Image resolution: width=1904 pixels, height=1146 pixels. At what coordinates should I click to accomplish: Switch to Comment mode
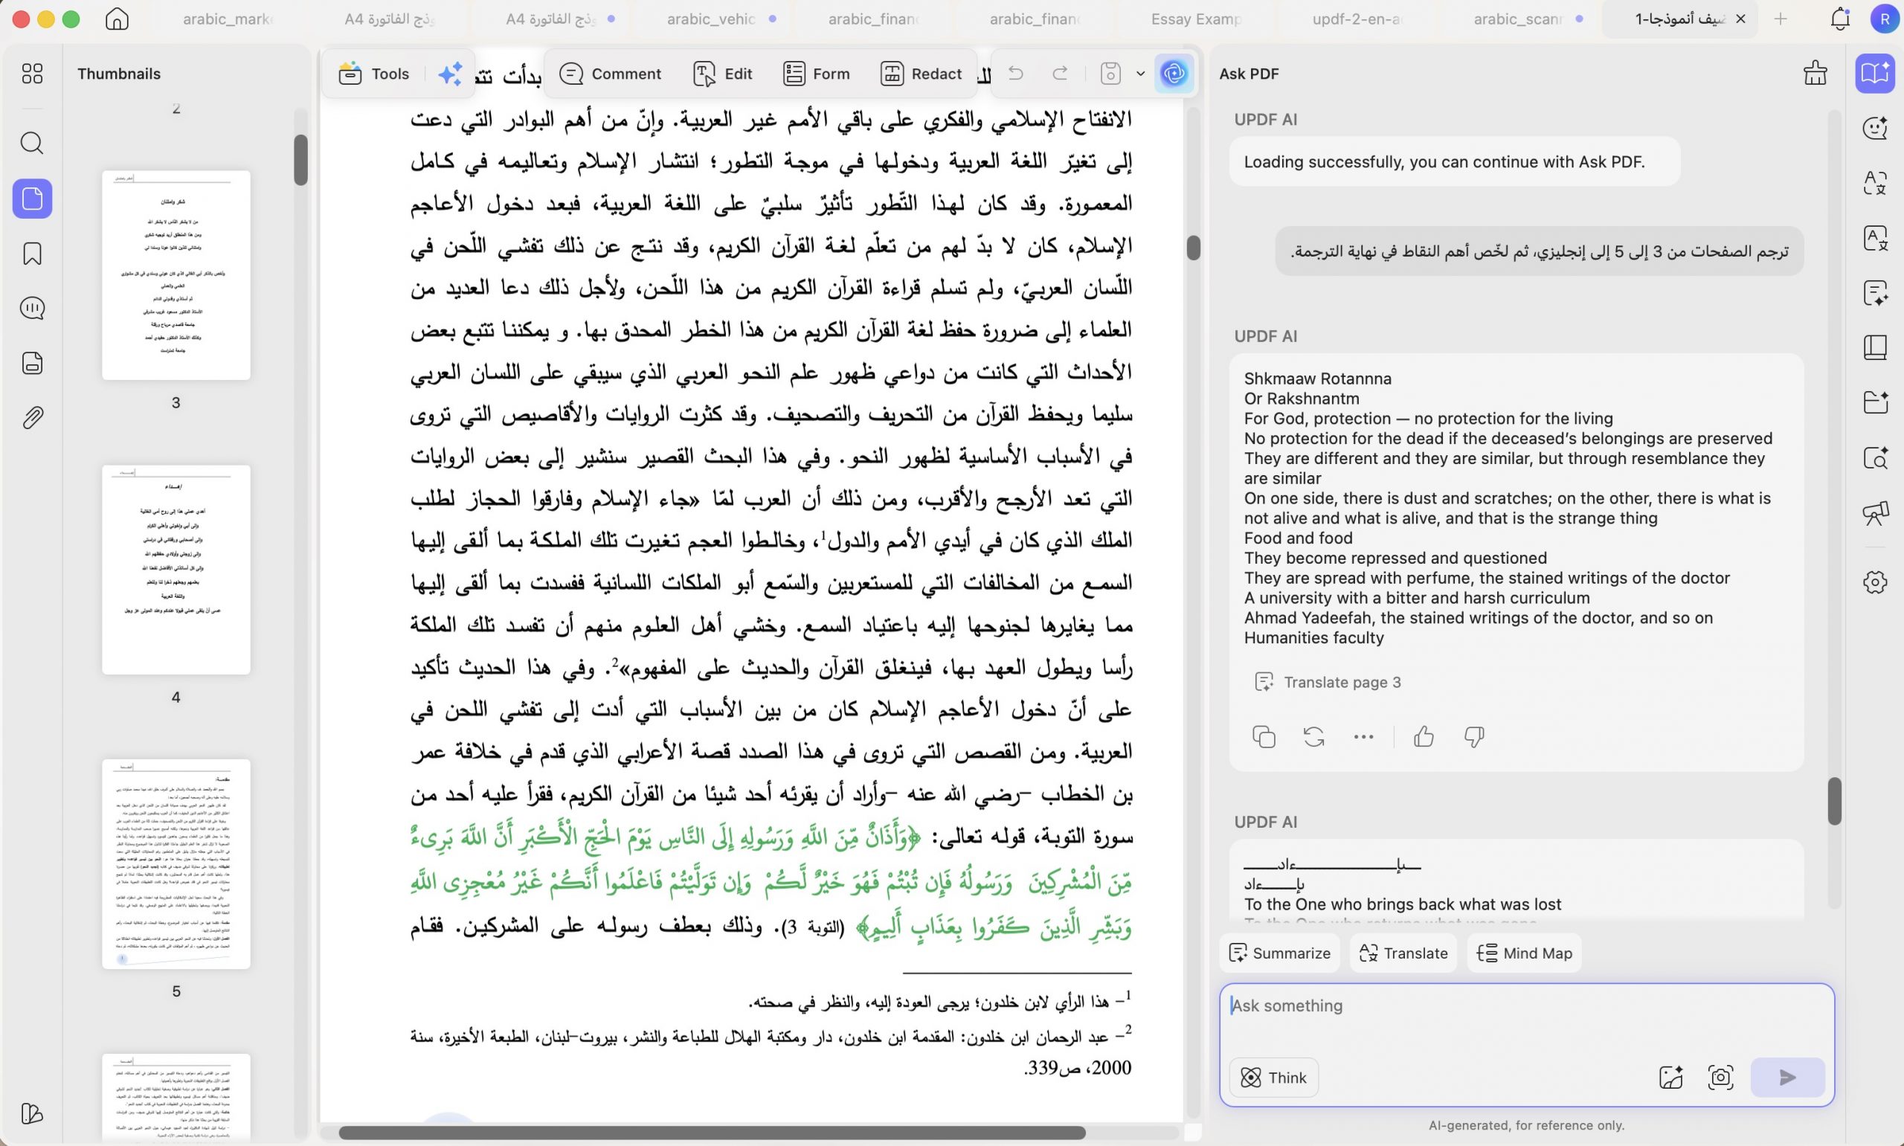[610, 74]
